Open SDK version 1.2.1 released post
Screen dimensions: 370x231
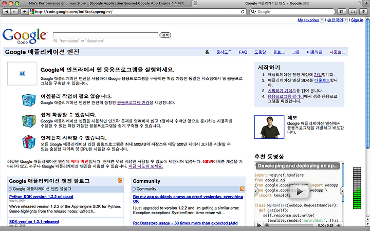point(34,222)
